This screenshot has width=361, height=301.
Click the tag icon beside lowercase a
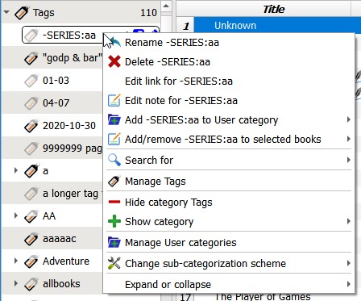click(31, 171)
